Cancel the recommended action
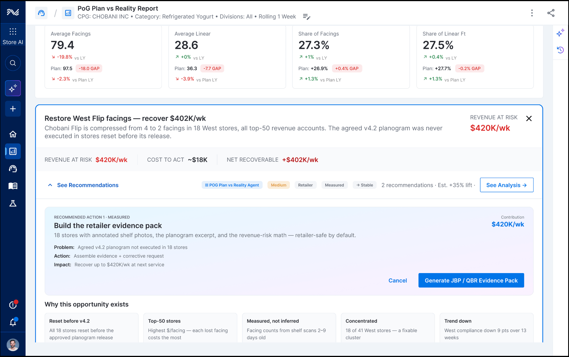Image resolution: width=569 pixels, height=357 pixels. pos(397,280)
